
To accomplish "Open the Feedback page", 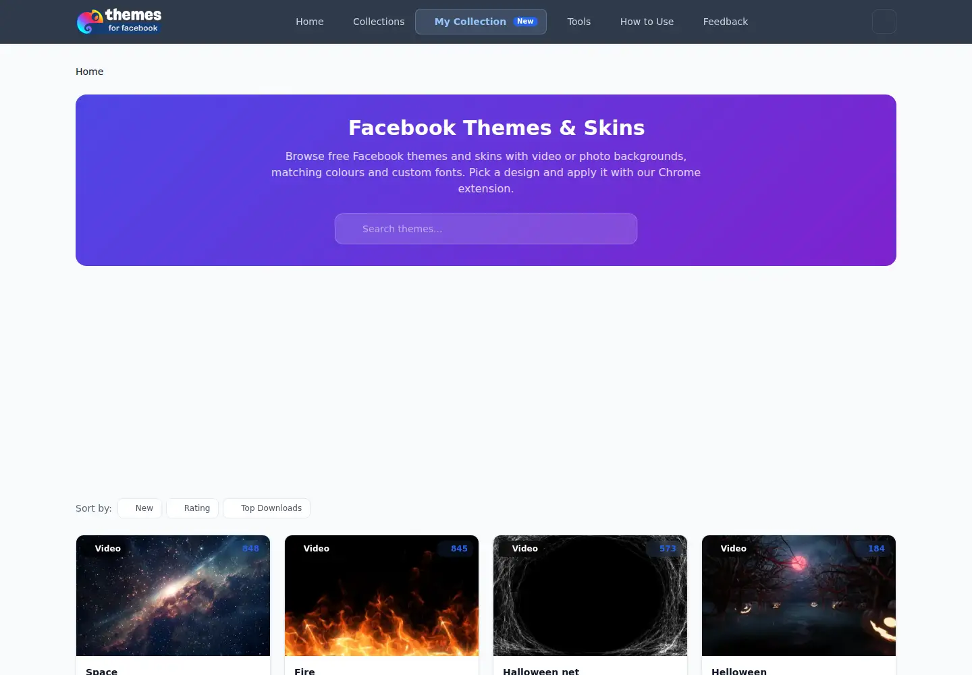I will pos(726,22).
